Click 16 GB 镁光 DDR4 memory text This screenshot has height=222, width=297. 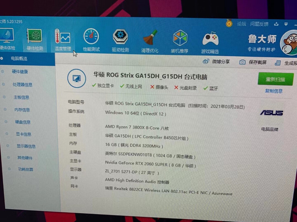134,145
